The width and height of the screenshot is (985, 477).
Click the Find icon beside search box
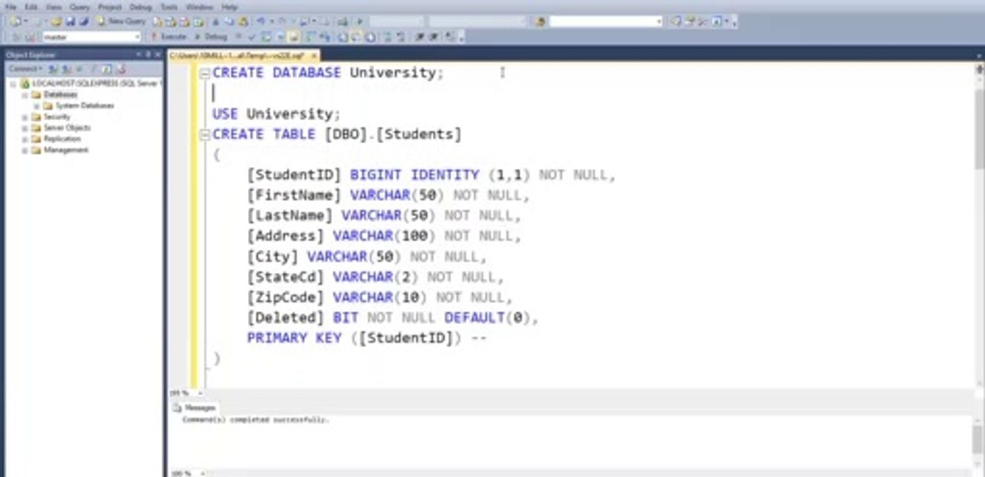pos(540,21)
